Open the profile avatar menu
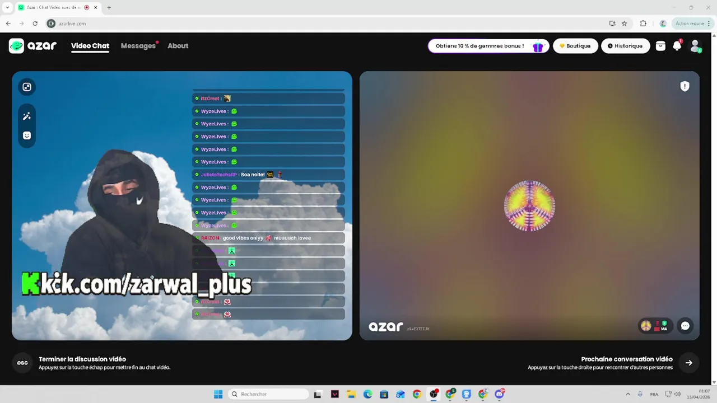Viewport: 717px width, 403px height. point(695,46)
